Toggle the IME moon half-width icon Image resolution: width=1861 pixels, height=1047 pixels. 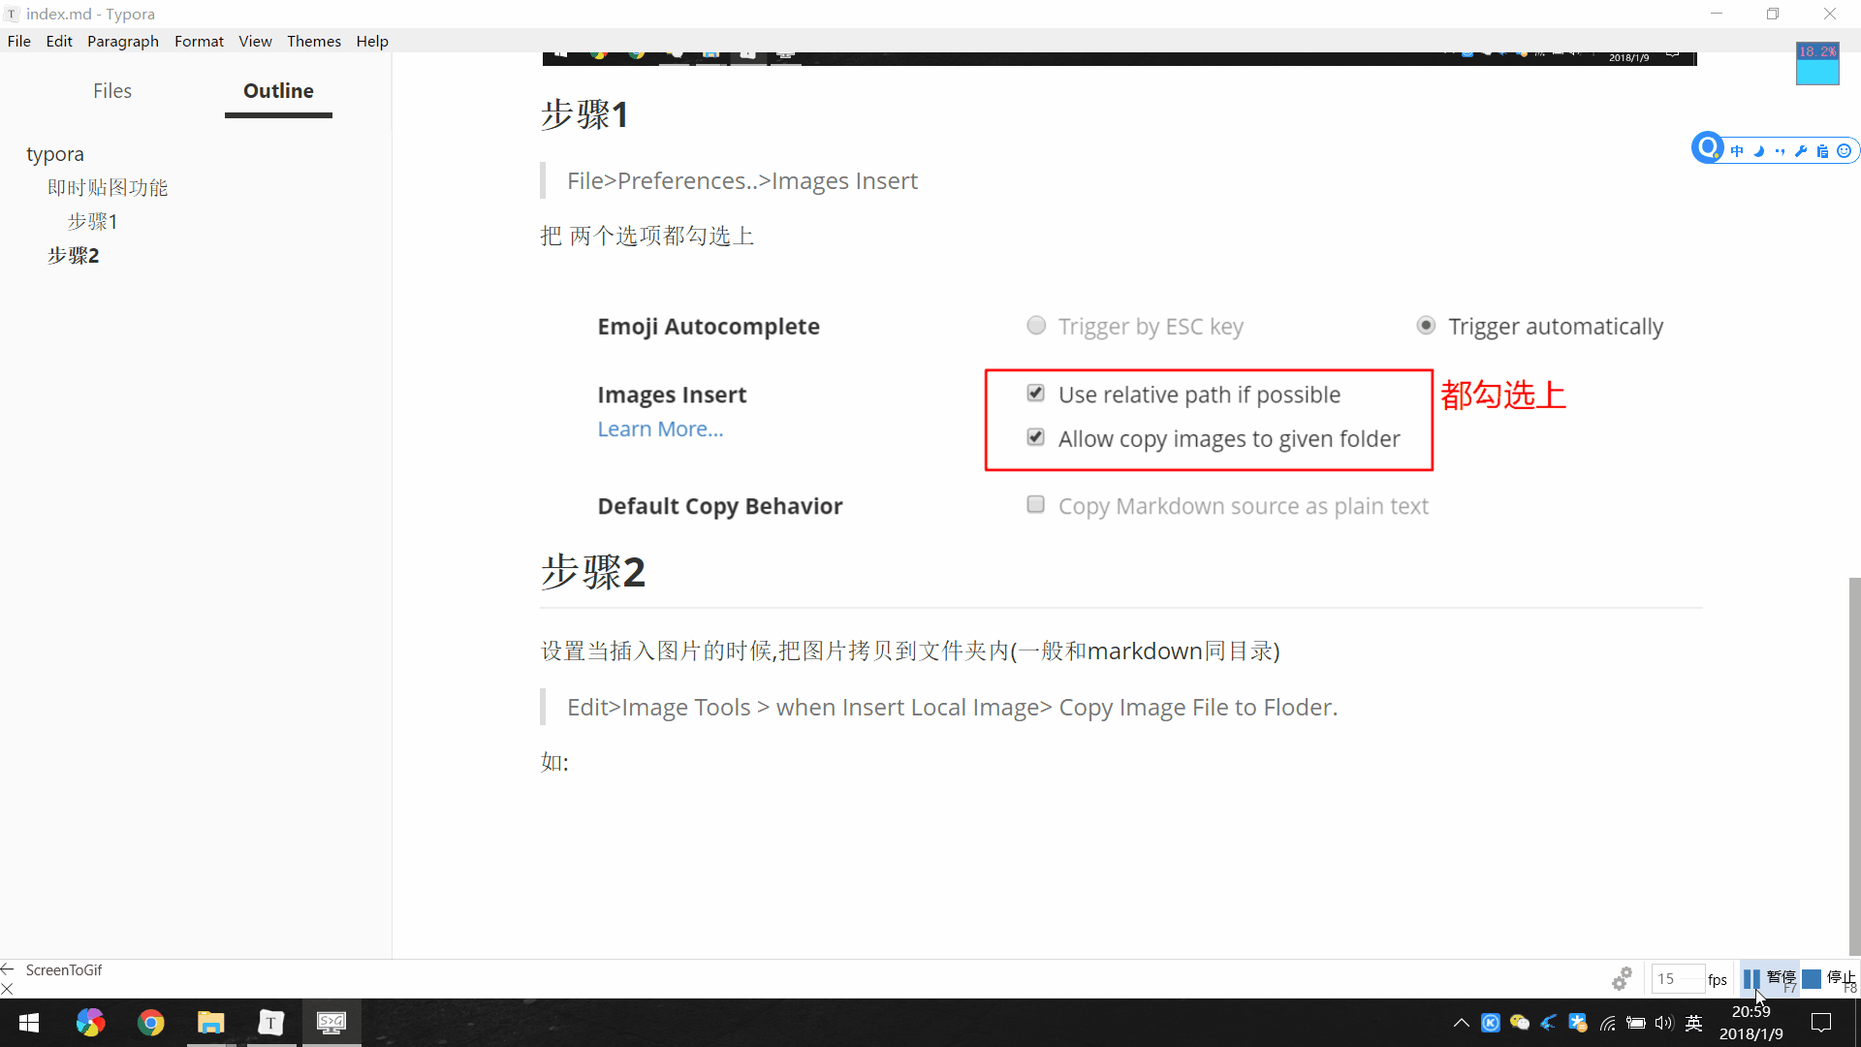1758,151
